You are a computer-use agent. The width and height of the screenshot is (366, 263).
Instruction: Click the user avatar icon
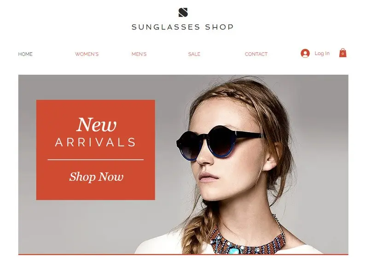[305, 53]
